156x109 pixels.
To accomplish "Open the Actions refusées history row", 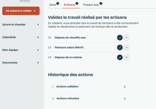I will 89,99.
